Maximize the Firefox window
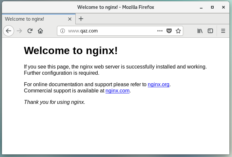The width and height of the screenshot is (232, 157). (212, 7)
